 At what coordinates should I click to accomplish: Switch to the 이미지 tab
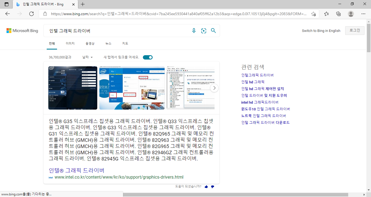click(x=70, y=44)
